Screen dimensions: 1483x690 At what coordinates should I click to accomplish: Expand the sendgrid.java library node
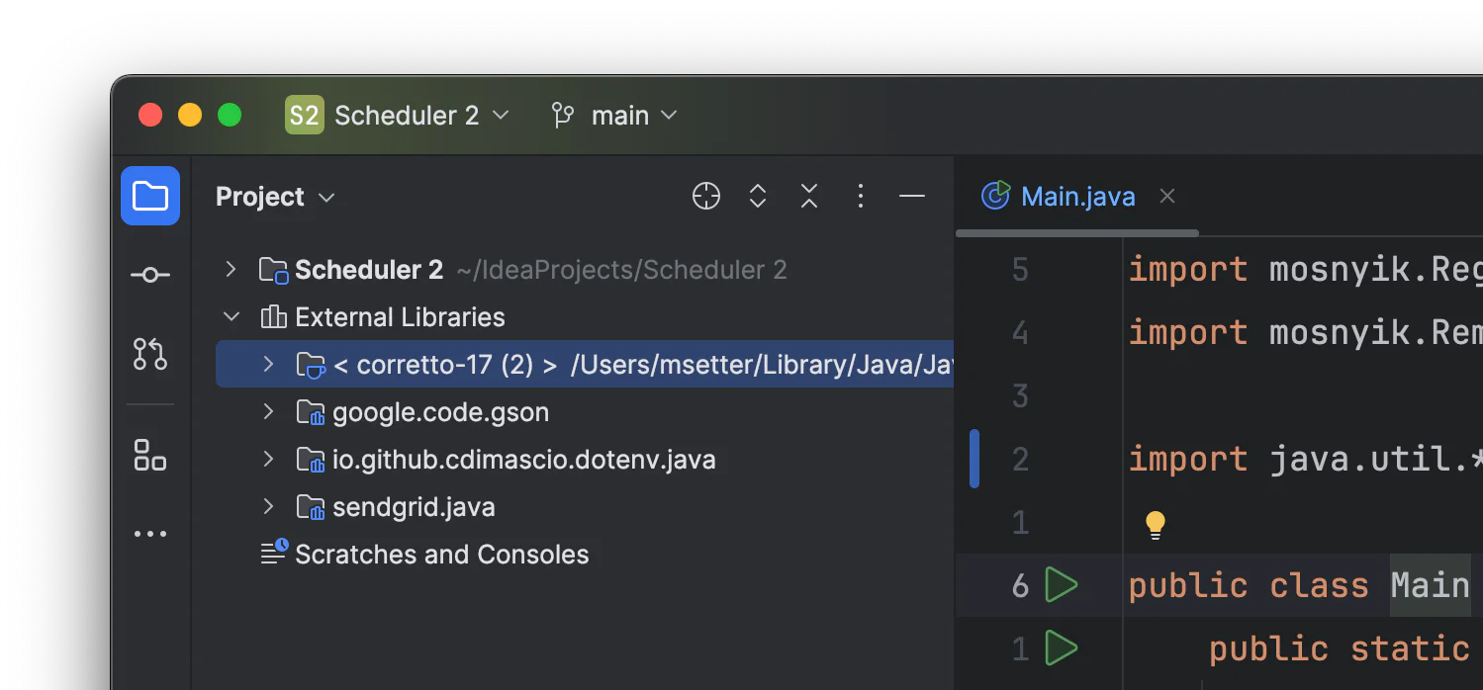[x=268, y=506]
